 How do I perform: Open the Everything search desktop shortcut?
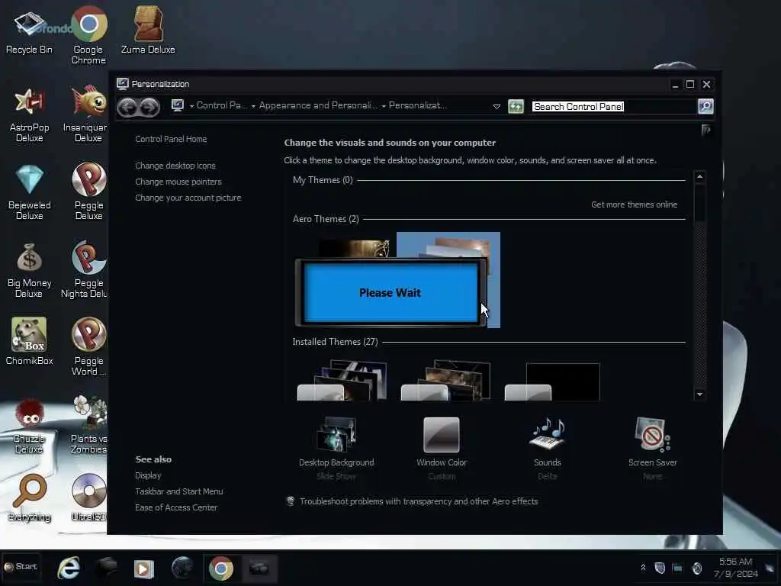coord(29,498)
